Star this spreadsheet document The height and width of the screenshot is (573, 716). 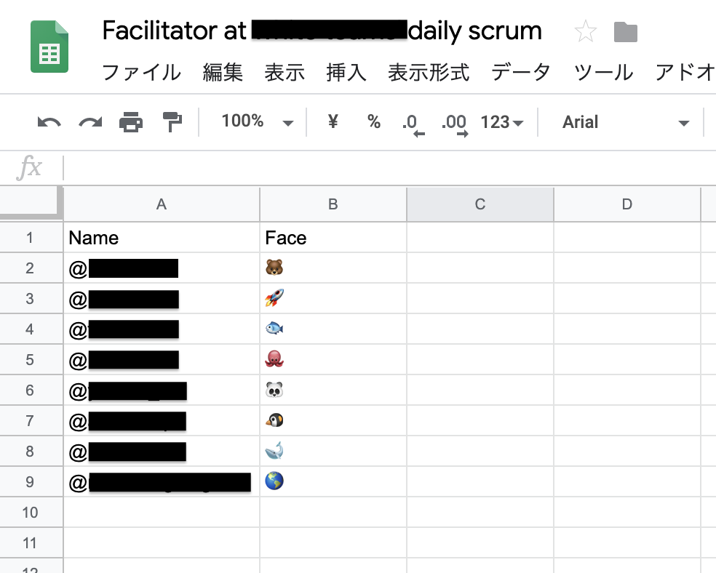point(586,32)
